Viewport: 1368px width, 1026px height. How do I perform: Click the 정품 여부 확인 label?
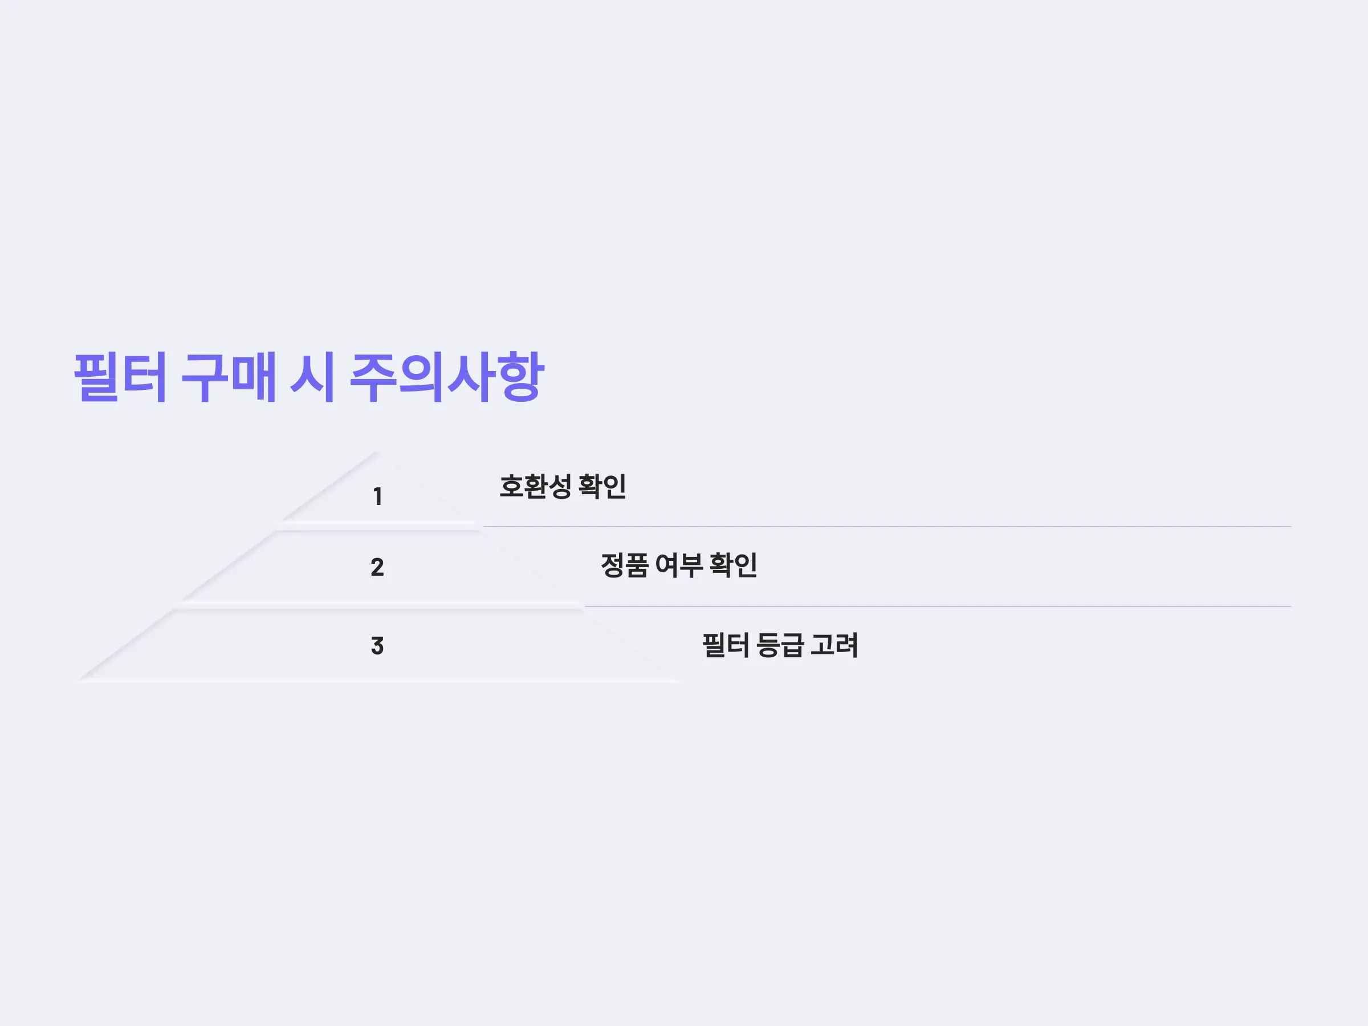tap(678, 565)
